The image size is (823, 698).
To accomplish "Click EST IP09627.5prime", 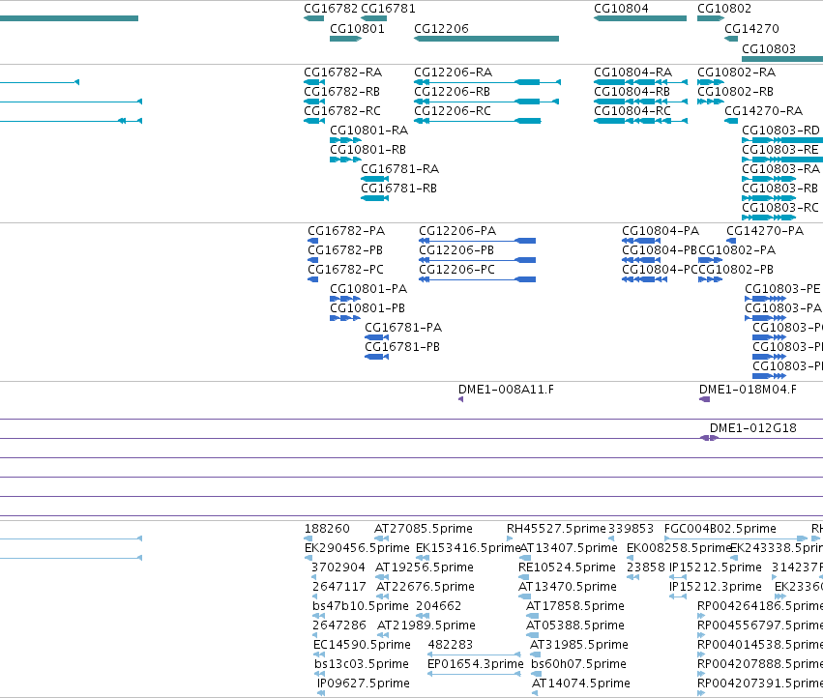I will [x=364, y=683].
